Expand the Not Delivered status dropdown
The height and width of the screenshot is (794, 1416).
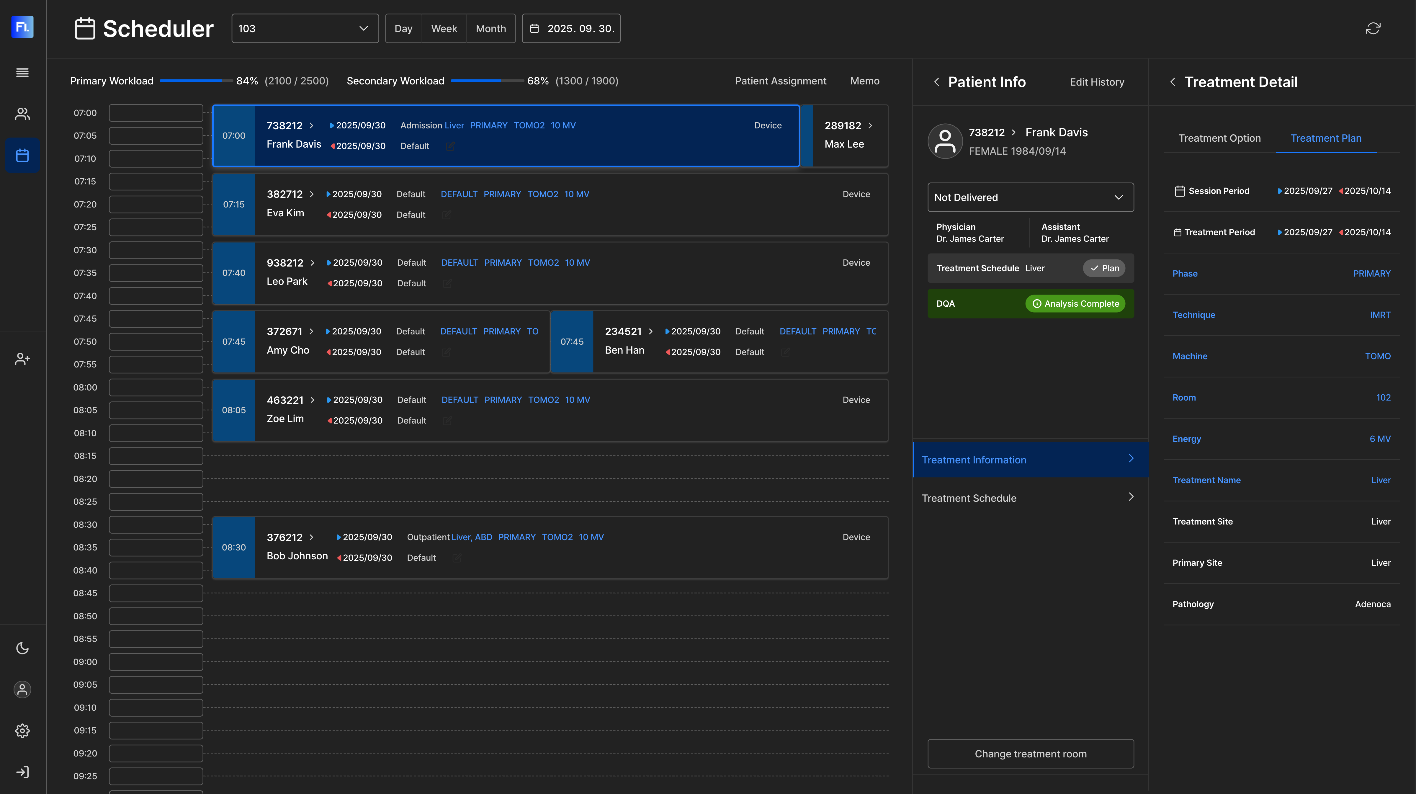1030,197
